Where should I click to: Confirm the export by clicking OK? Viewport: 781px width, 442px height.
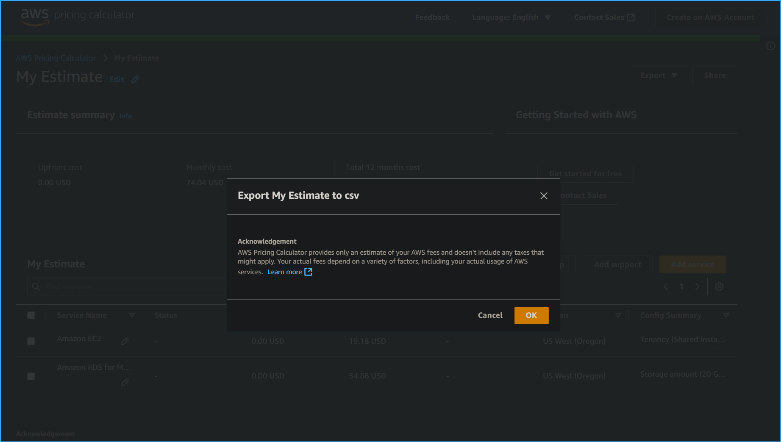click(531, 315)
